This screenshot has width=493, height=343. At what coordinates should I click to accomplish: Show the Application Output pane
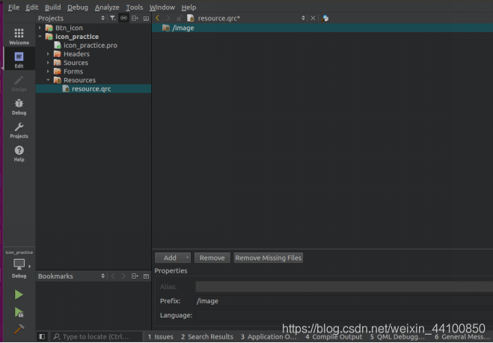pos(269,337)
